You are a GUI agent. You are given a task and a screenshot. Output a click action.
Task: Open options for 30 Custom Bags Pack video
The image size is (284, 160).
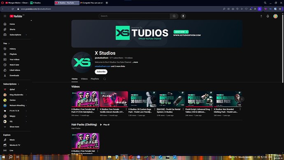(155, 109)
